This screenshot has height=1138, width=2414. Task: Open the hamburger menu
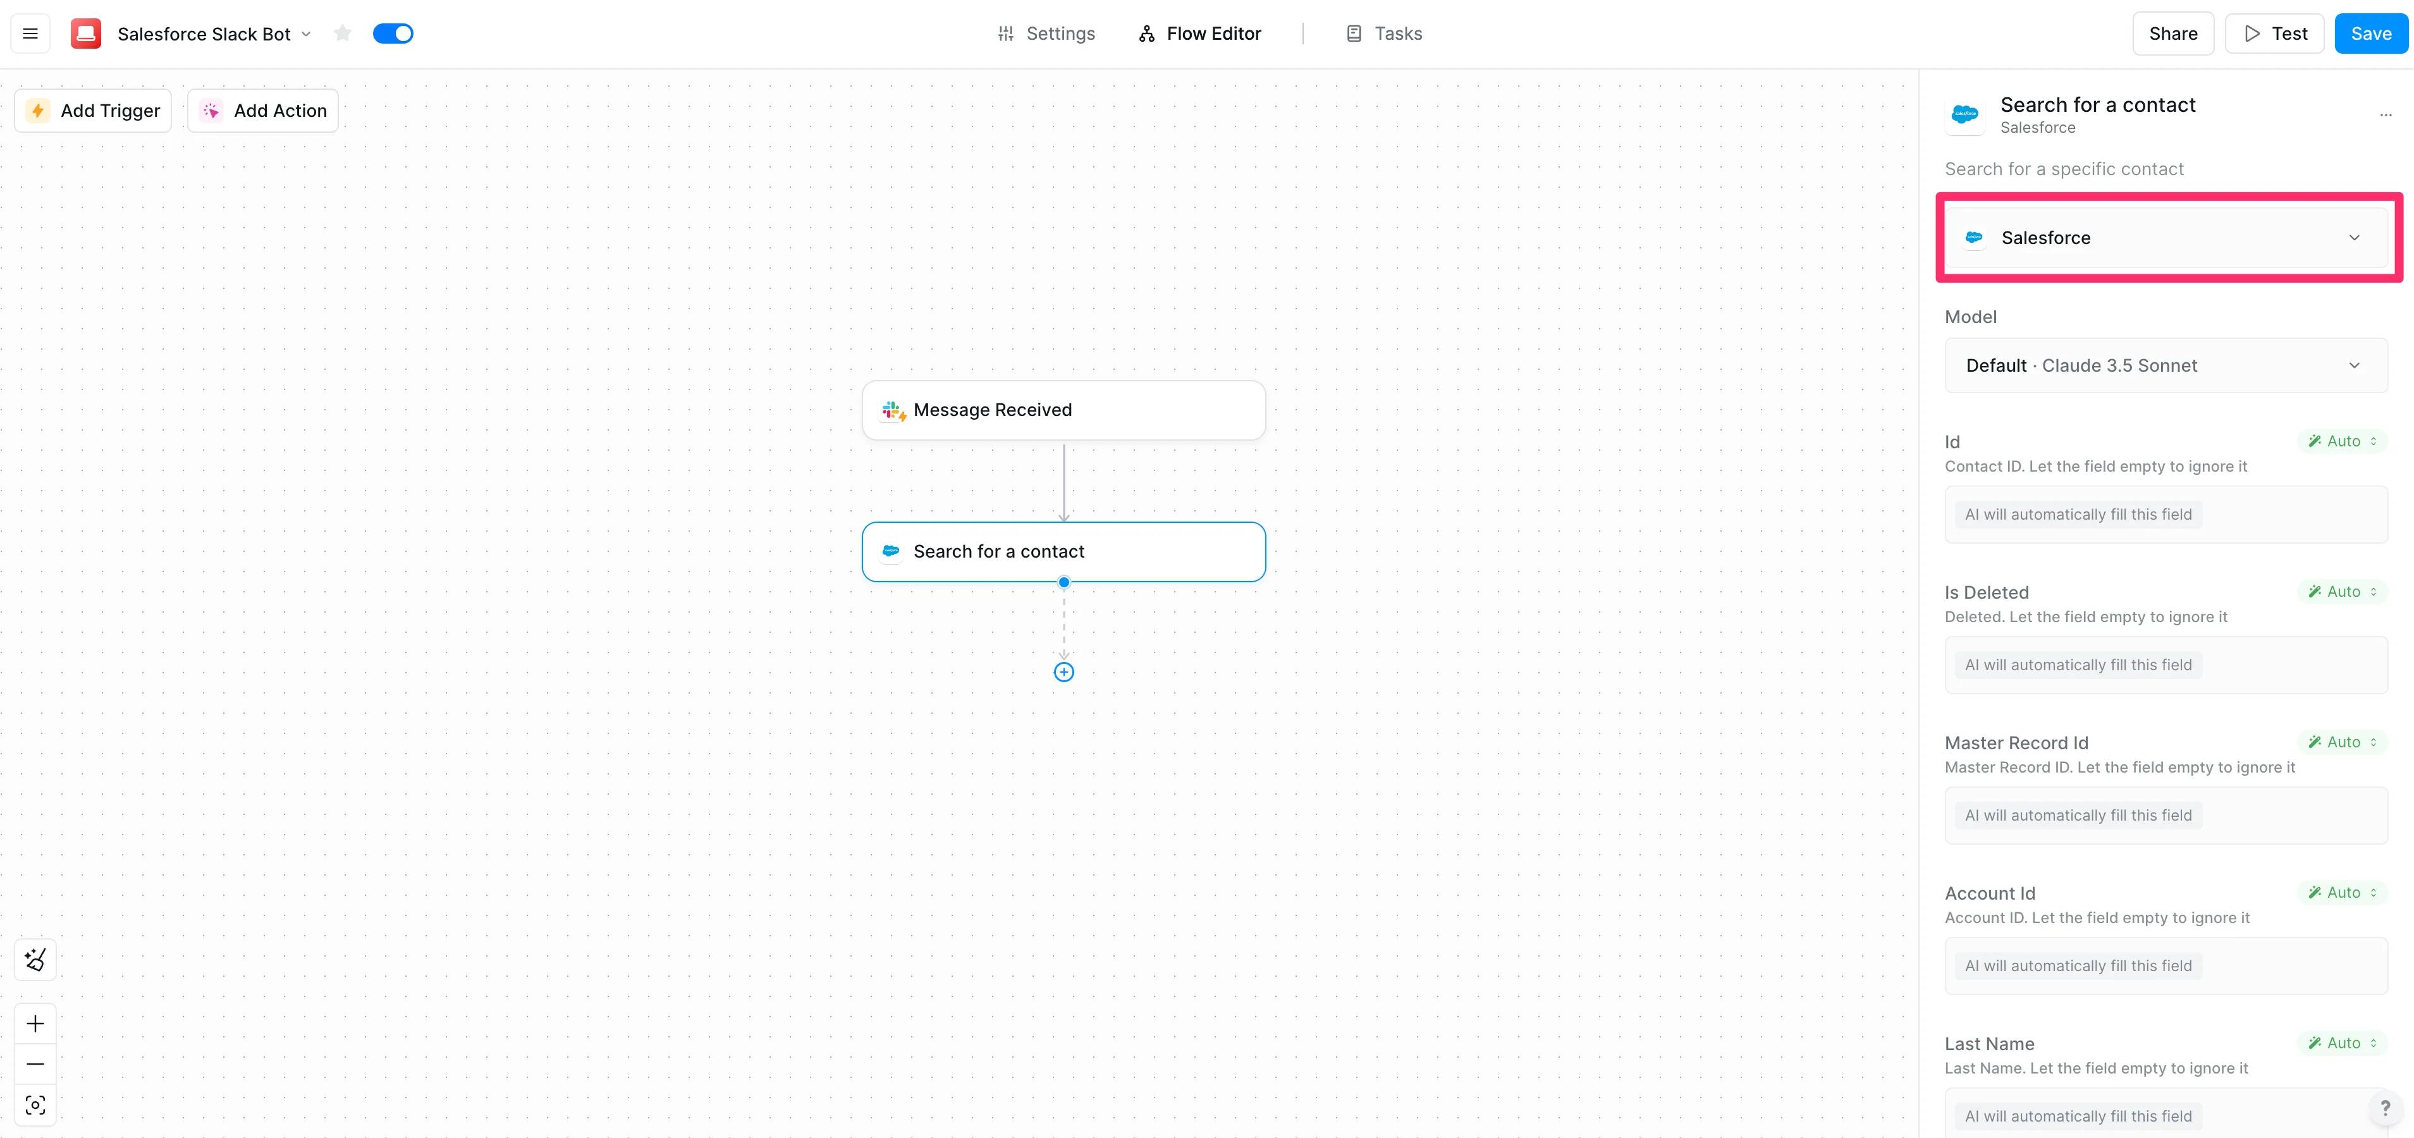[x=30, y=34]
